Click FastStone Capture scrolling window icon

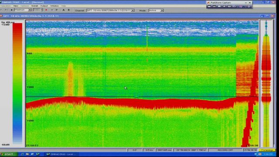coord(234,6)
